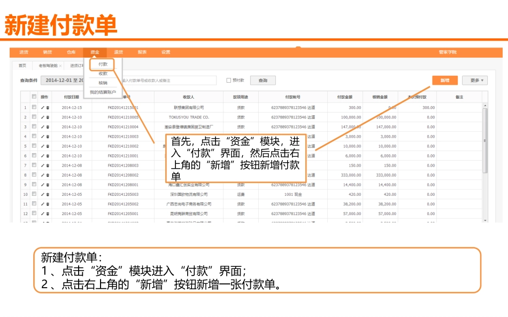Image resolution: width=508 pixels, height=317 pixels.
Task: Click the 付款金额 column header
Action: coord(345,97)
